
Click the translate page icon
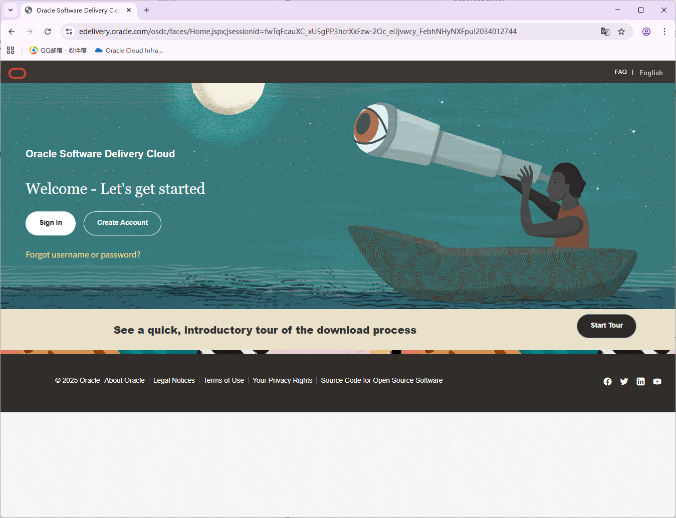point(605,32)
